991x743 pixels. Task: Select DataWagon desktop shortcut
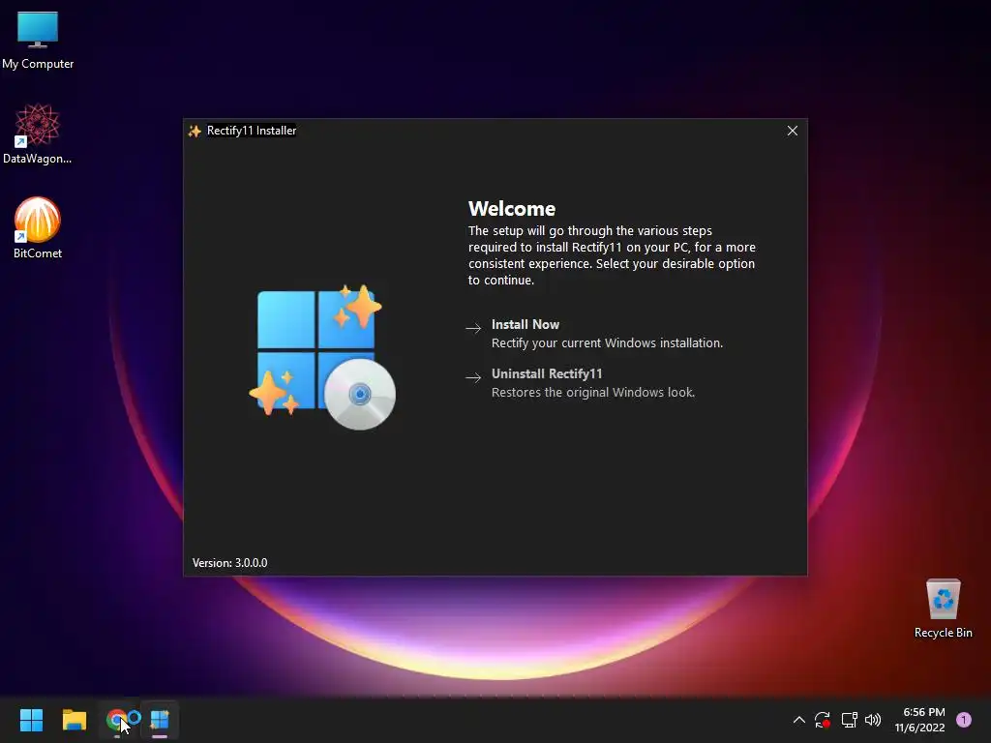point(38,134)
